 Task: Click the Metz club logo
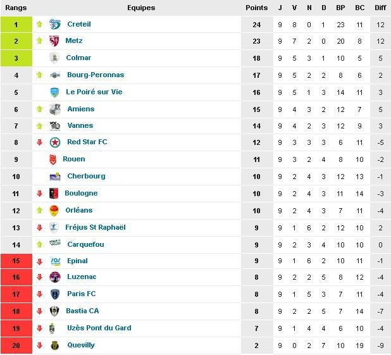coord(54,41)
